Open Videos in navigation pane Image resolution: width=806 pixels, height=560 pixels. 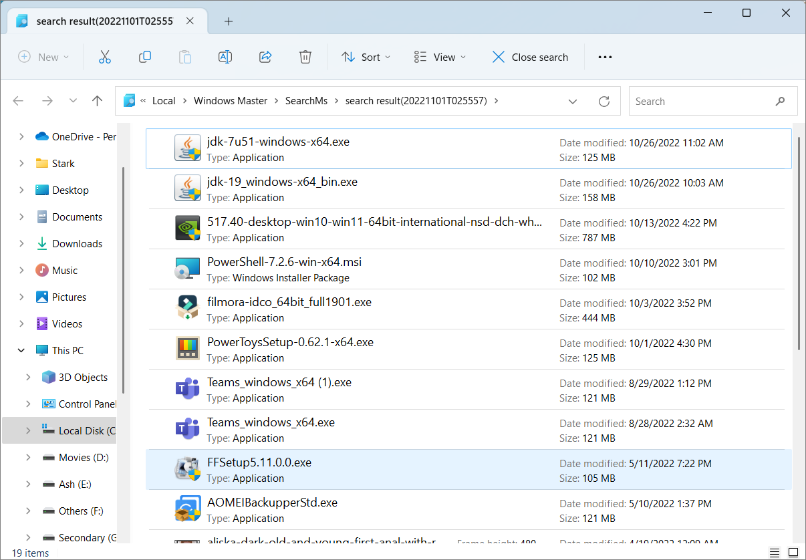click(x=67, y=323)
